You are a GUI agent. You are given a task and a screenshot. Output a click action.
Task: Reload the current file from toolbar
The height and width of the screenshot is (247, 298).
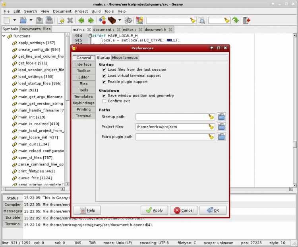coord(61,20)
